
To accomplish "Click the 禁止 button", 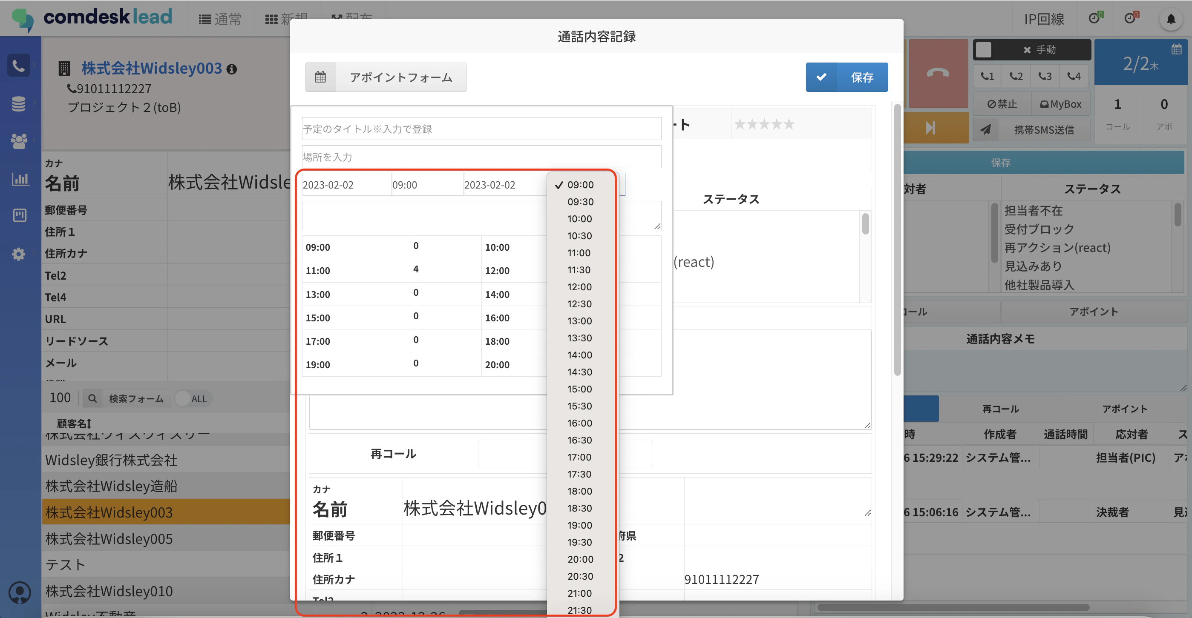I will [x=1002, y=104].
